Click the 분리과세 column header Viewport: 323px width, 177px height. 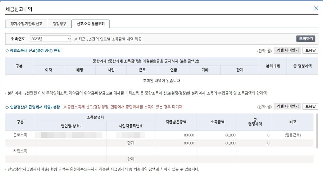273,66
